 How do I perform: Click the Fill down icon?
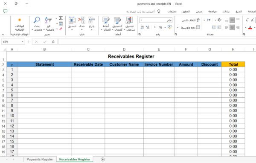coord(61,24)
